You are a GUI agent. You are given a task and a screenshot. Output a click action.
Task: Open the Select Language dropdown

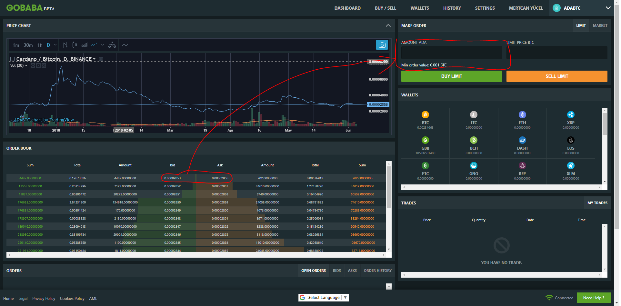coord(324,297)
